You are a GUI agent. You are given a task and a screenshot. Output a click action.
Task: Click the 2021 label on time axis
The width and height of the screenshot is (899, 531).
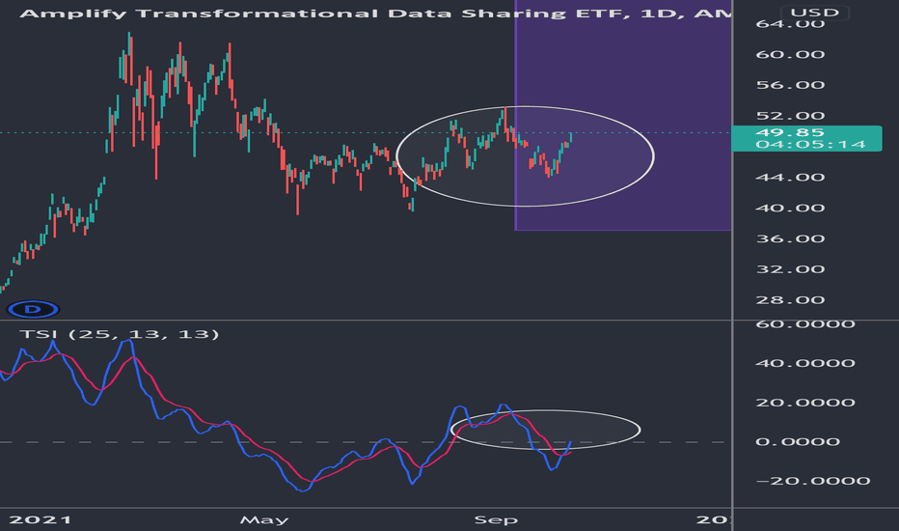coord(41,520)
